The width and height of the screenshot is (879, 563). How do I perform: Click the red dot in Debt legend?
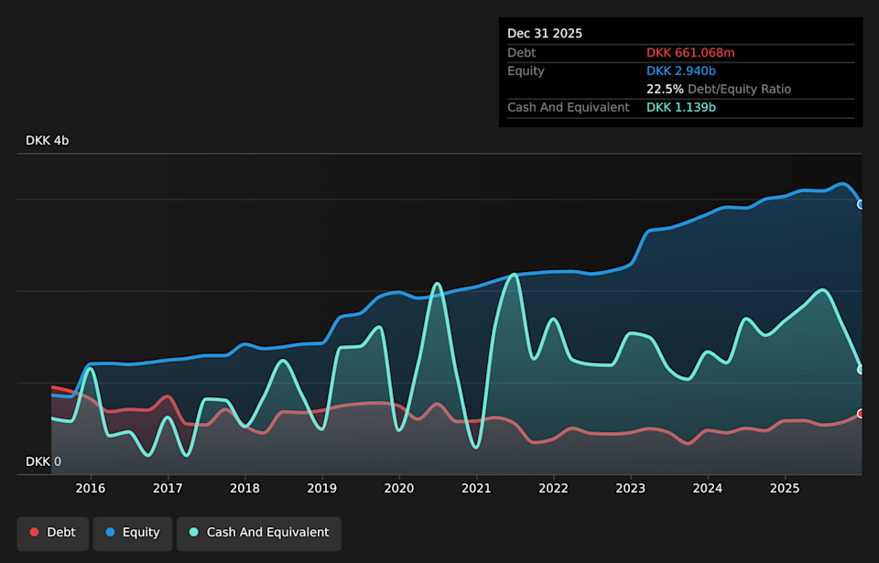35,533
